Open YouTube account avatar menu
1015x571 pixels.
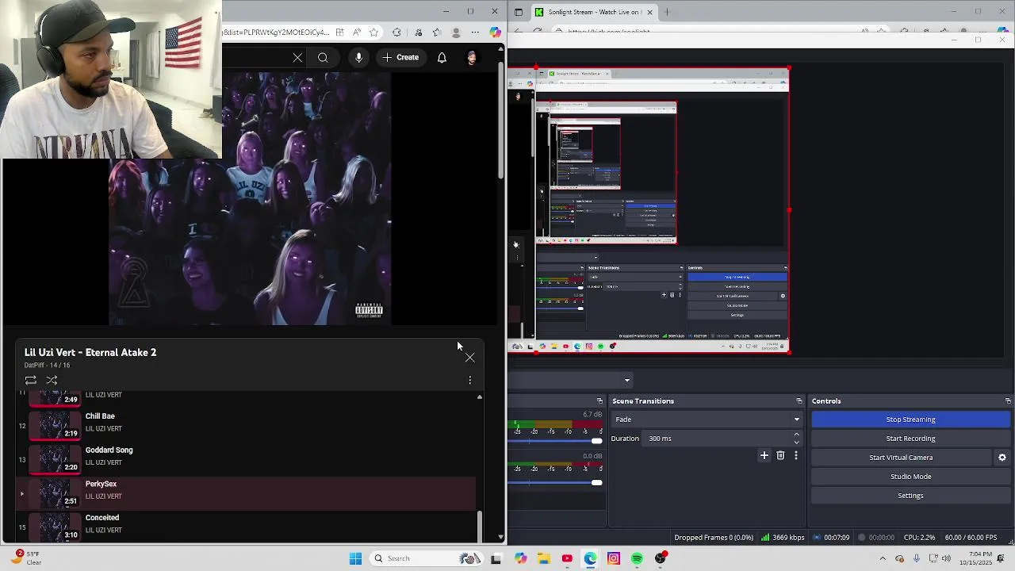[472, 57]
